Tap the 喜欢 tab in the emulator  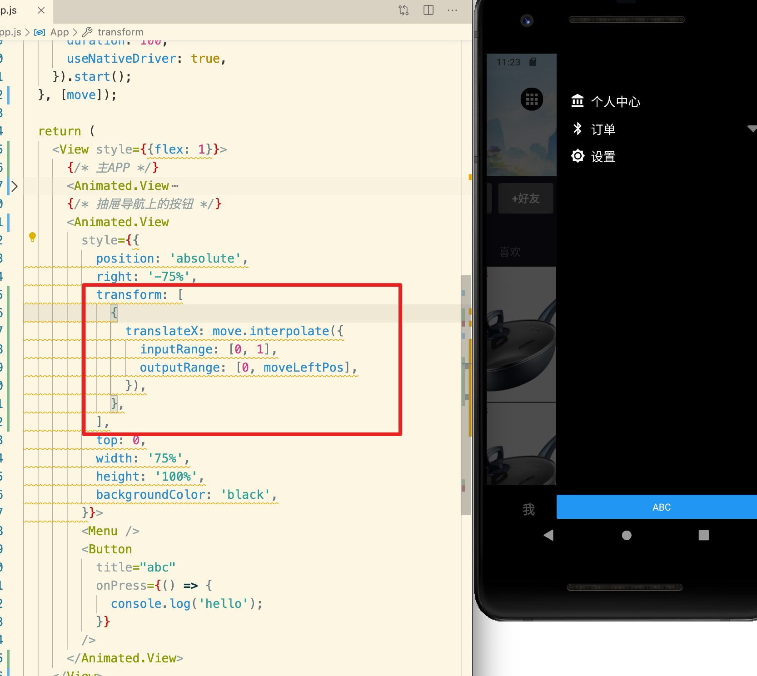tap(510, 252)
